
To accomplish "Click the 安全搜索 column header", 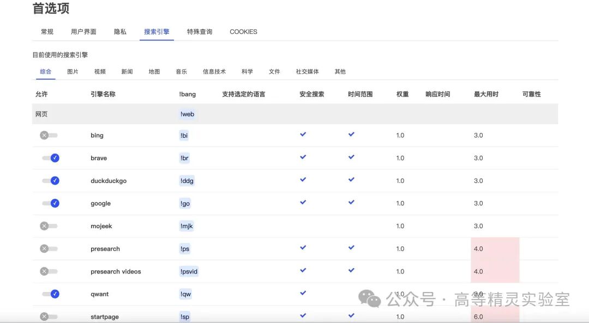I will pos(312,94).
